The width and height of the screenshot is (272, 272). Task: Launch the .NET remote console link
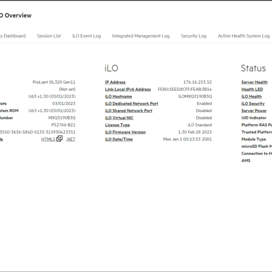tap(71, 139)
